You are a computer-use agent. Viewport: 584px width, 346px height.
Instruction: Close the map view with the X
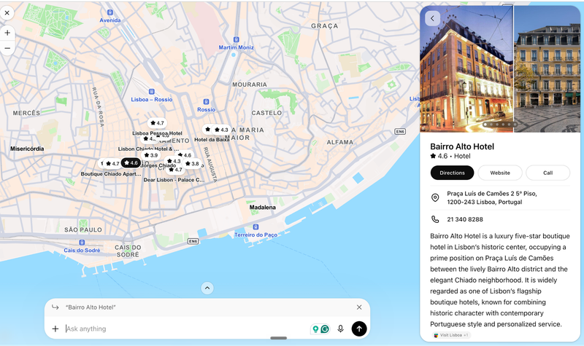click(7, 13)
